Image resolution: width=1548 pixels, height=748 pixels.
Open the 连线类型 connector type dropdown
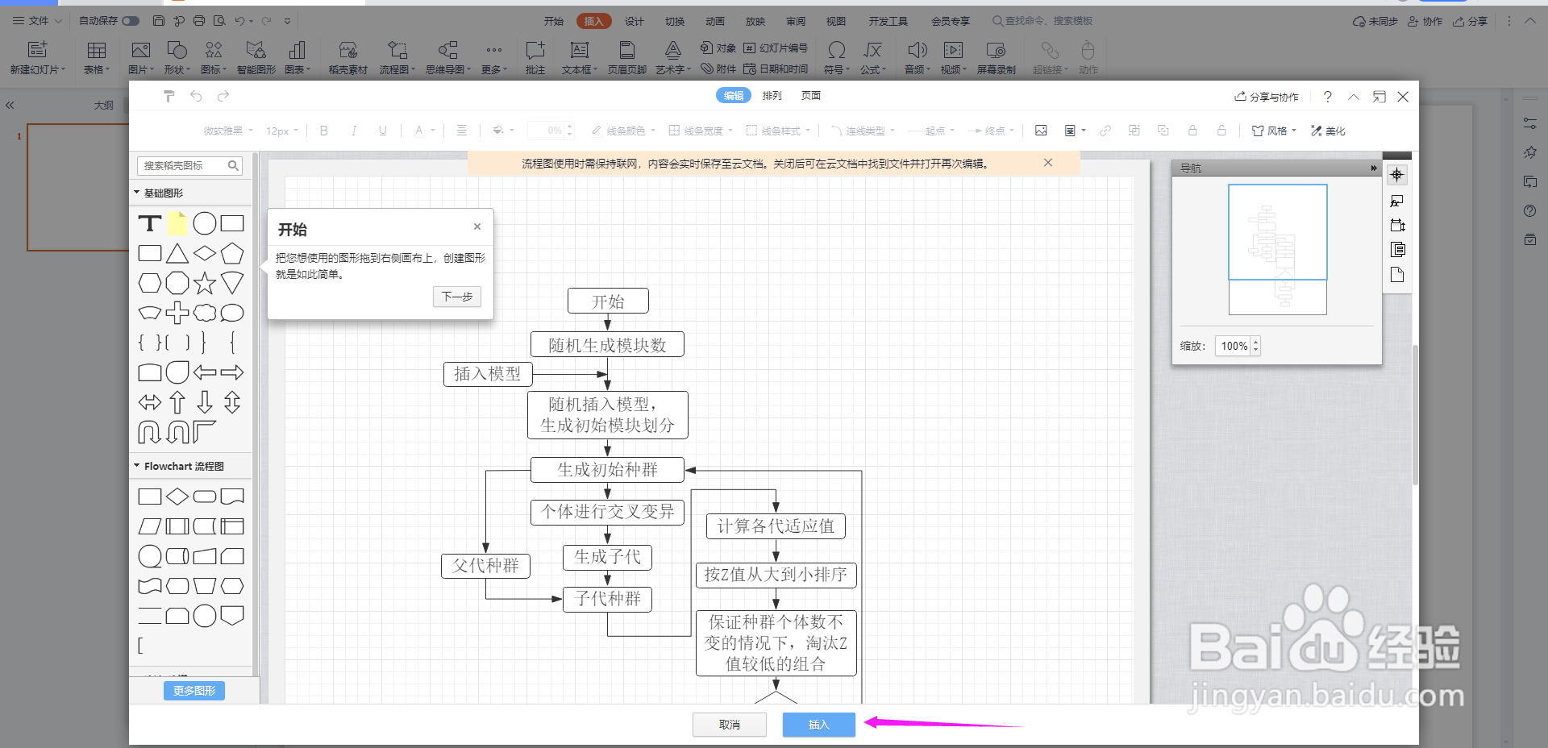coord(863,131)
